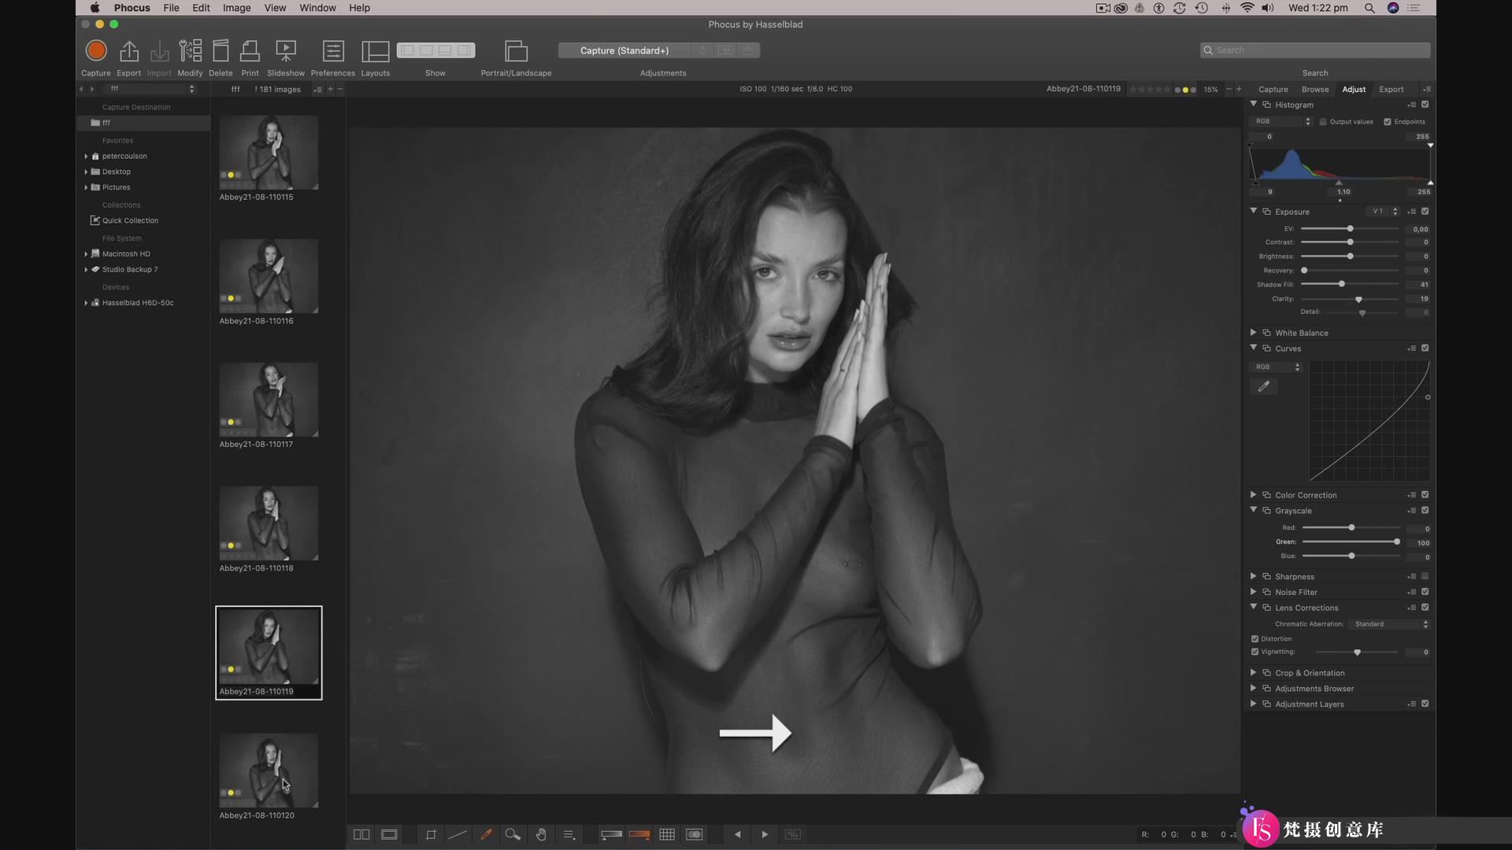Open the Wi-Fi status menu

pos(1247,8)
